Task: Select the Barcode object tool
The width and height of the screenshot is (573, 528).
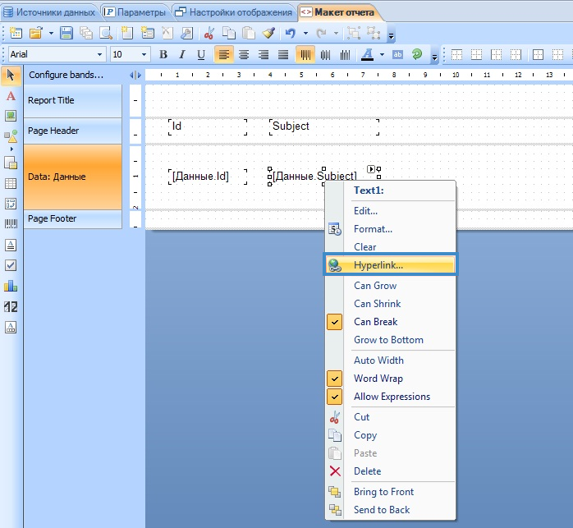Action: click(x=11, y=223)
